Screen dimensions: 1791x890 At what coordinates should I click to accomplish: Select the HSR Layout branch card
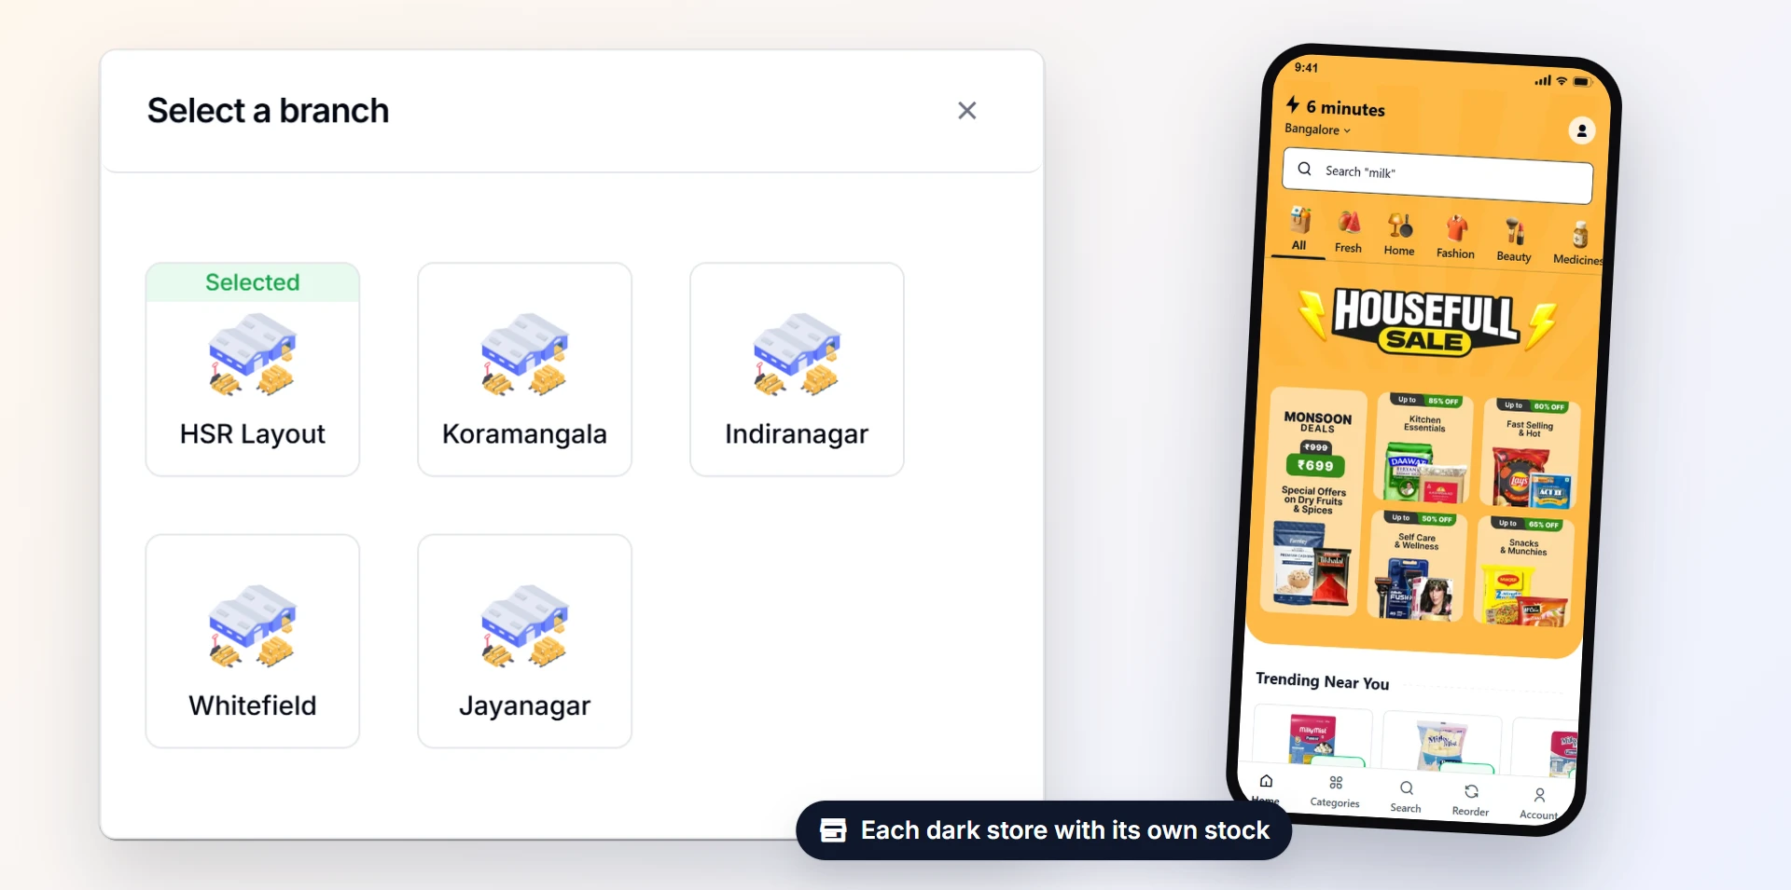tap(253, 370)
